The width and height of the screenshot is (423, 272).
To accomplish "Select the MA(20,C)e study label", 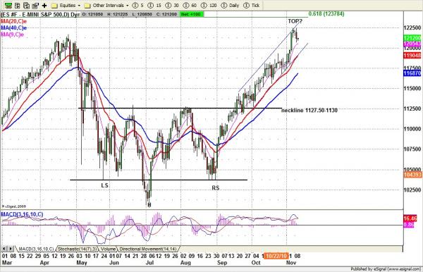I will [13, 21].
